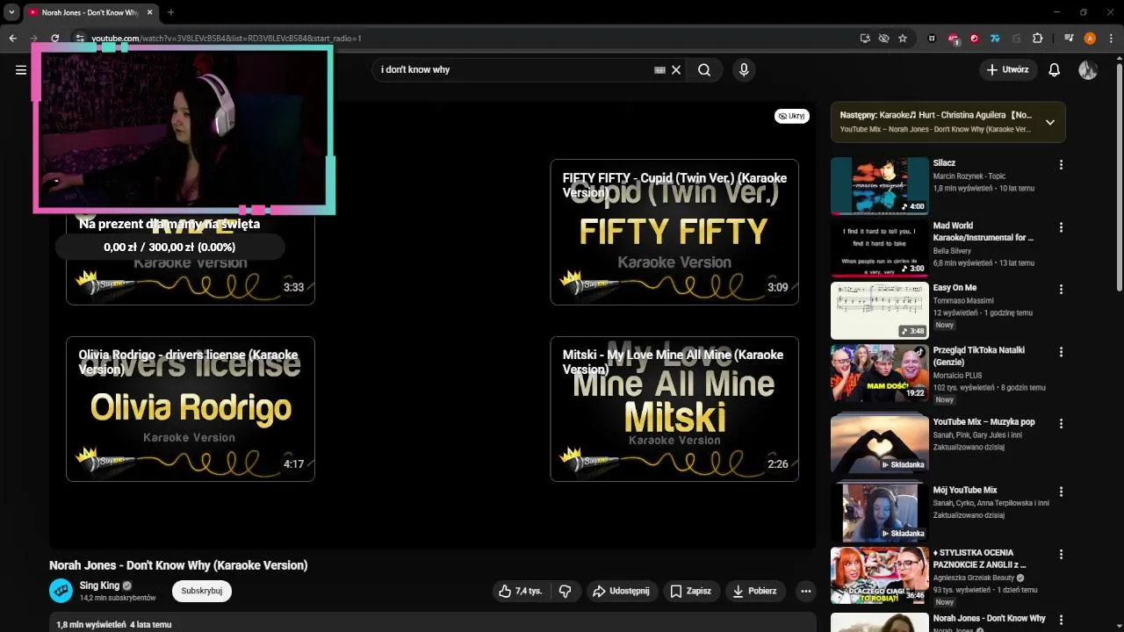Like the video (7,4 tys.)
The height and width of the screenshot is (632, 1124).
tap(520, 592)
